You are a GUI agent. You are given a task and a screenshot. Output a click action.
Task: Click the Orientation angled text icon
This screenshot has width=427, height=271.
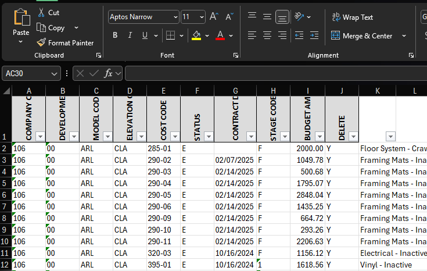(299, 17)
